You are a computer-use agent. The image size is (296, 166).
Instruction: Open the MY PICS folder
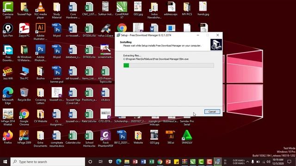point(187,9)
